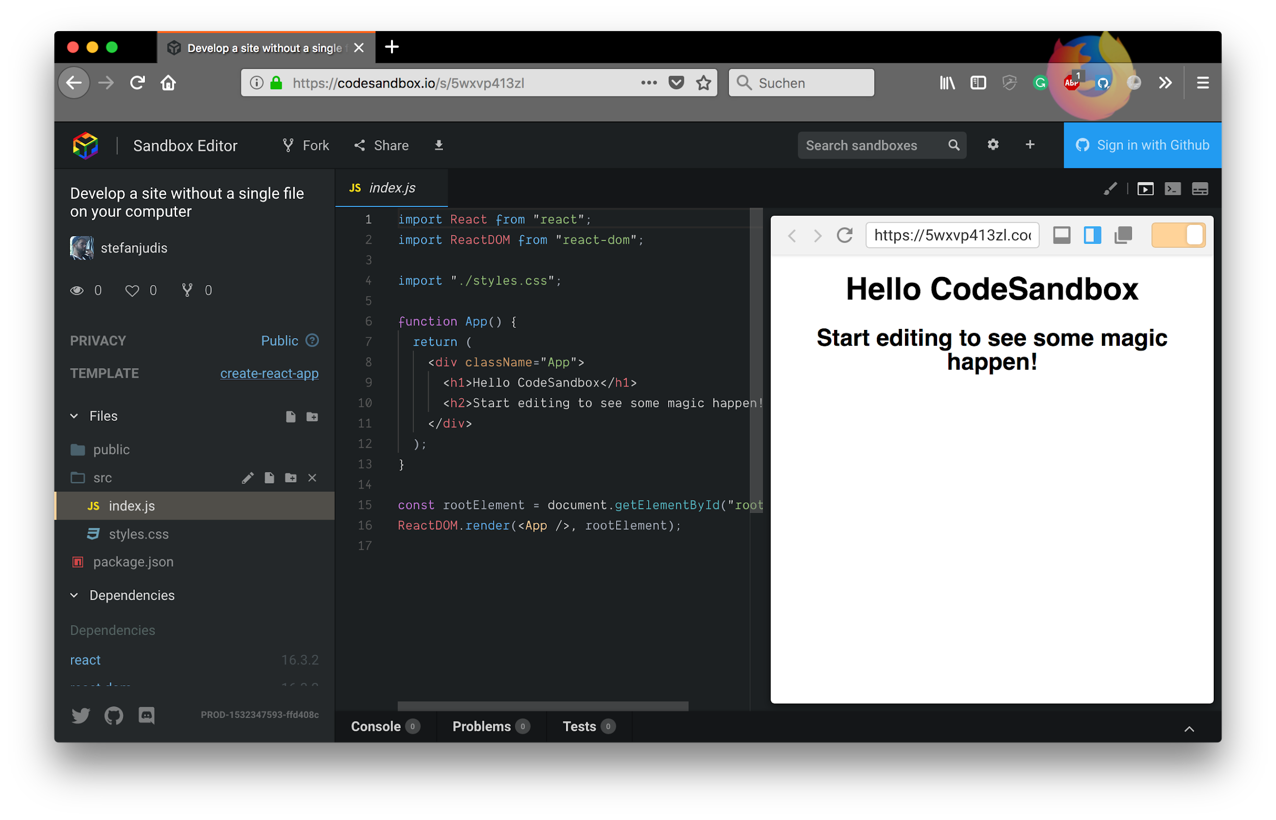Image resolution: width=1276 pixels, height=820 pixels.
Task: Sign in with Github button
Action: pos(1143,145)
